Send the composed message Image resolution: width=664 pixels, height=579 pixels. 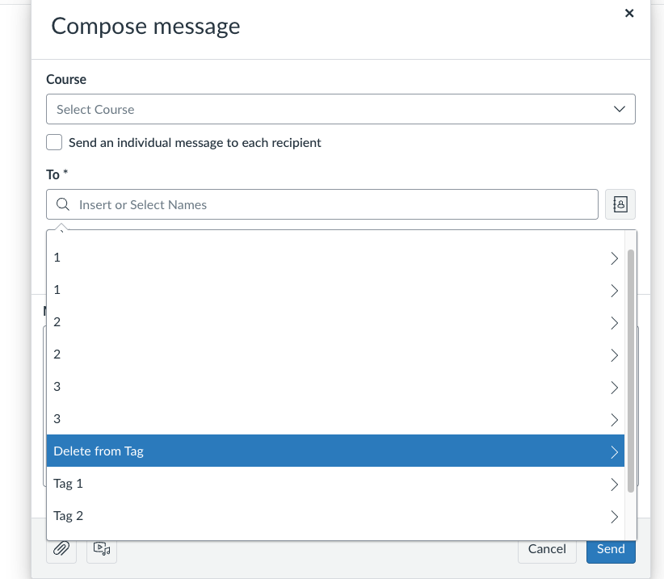click(x=611, y=549)
